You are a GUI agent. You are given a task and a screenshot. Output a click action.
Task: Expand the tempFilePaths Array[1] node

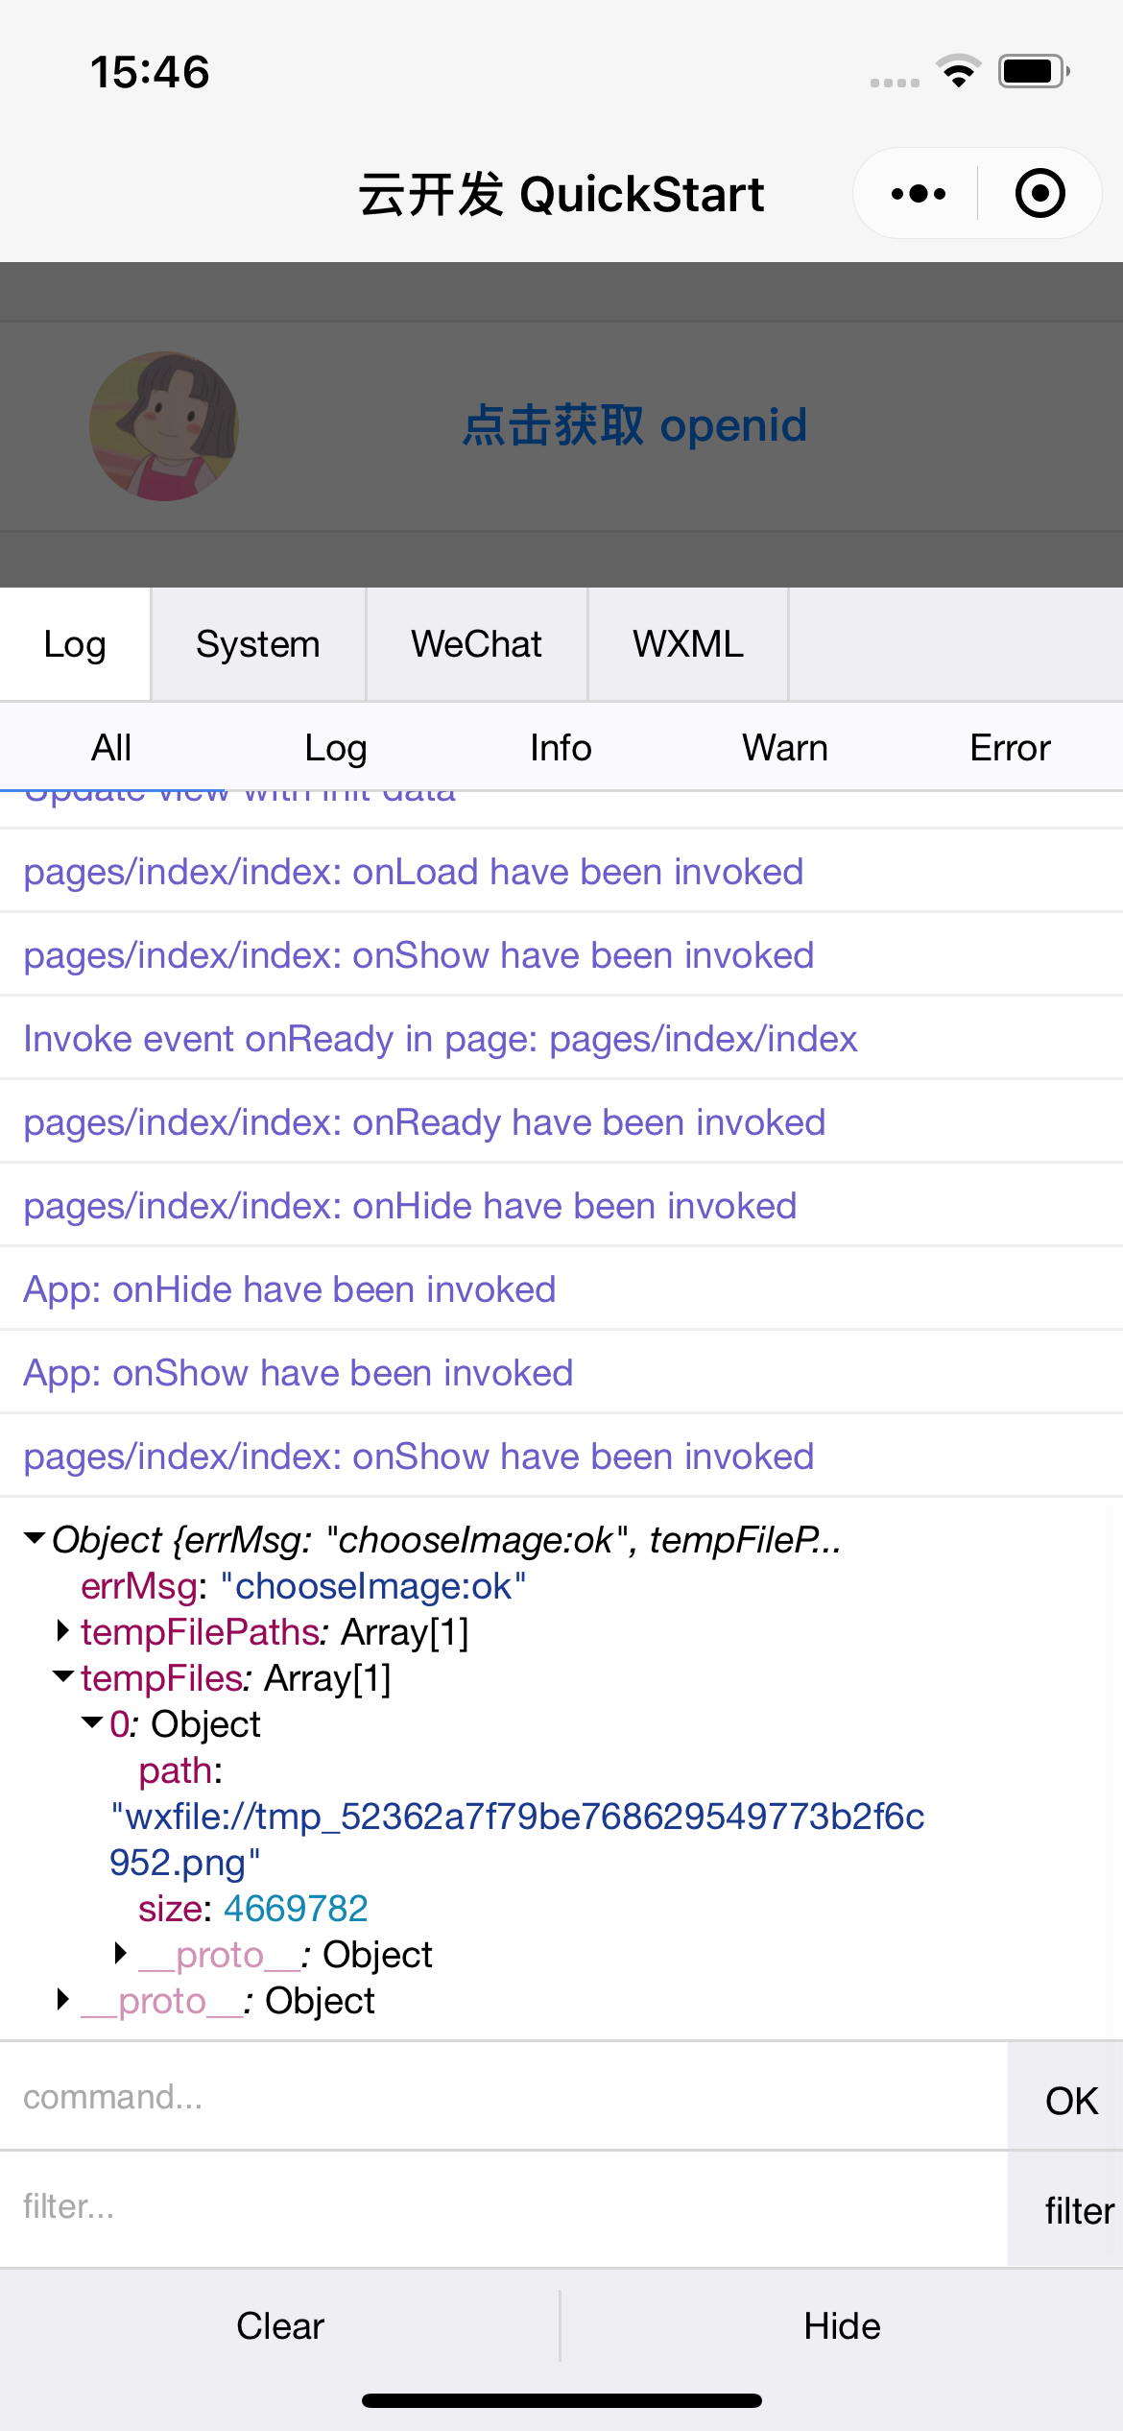[63, 1630]
